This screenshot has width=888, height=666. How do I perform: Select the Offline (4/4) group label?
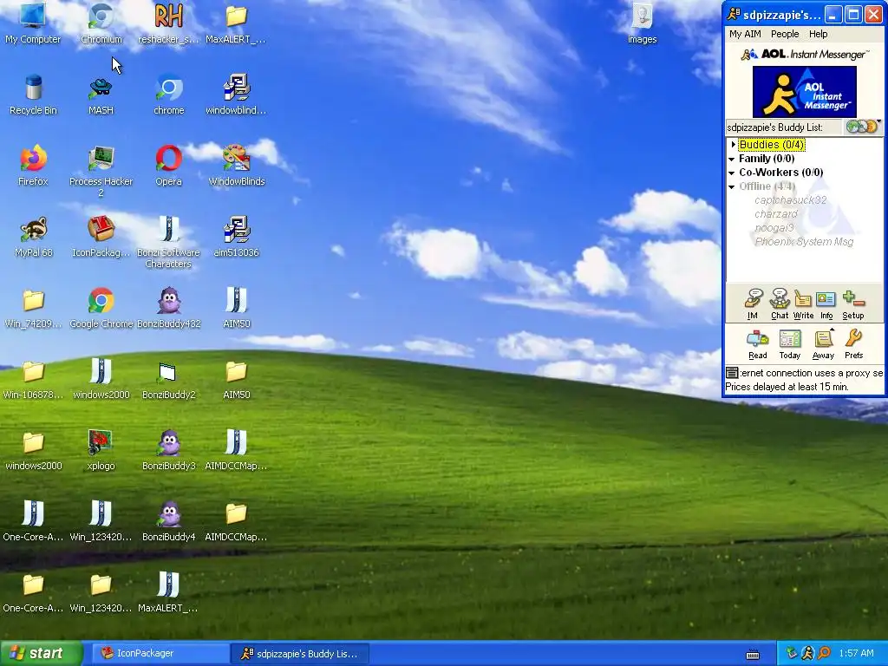tap(767, 186)
